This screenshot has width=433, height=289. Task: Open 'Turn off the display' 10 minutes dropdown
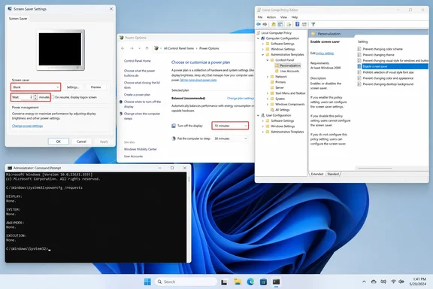click(x=230, y=126)
